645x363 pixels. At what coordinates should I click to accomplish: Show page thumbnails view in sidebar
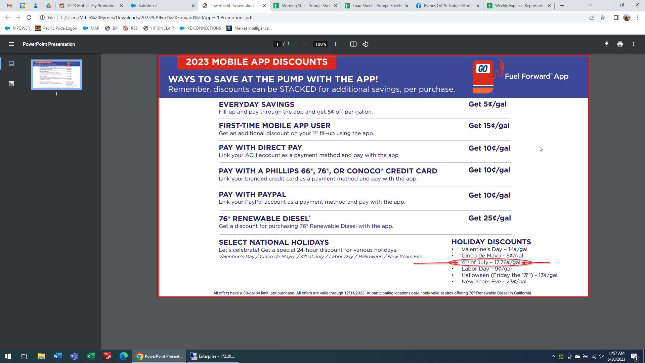[x=11, y=64]
